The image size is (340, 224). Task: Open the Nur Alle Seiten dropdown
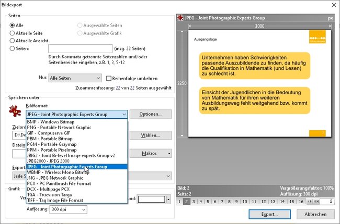click(75, 78)
